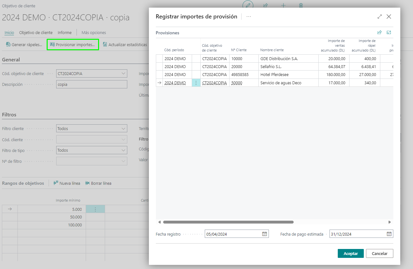Click the Fecha registro date field
413x269 pixels.
(237, 234)
